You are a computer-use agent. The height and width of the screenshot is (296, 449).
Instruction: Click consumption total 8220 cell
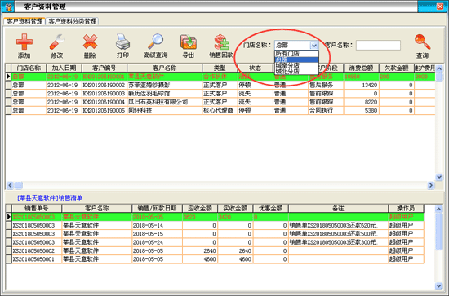pyautogui.click(x=361, y=102)
